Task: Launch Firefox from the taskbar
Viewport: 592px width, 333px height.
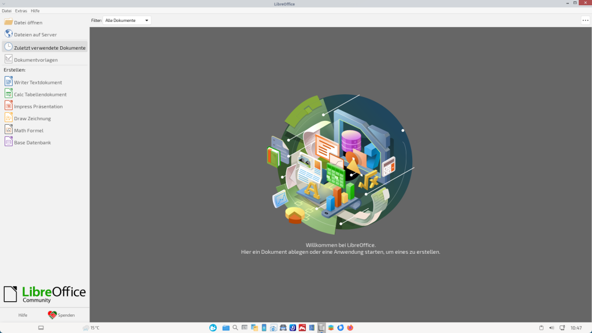Action: coord(350,328)
